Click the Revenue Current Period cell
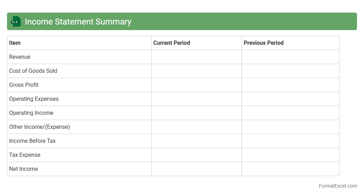Screen dimensions: 364x196 [x=196, y=57]
